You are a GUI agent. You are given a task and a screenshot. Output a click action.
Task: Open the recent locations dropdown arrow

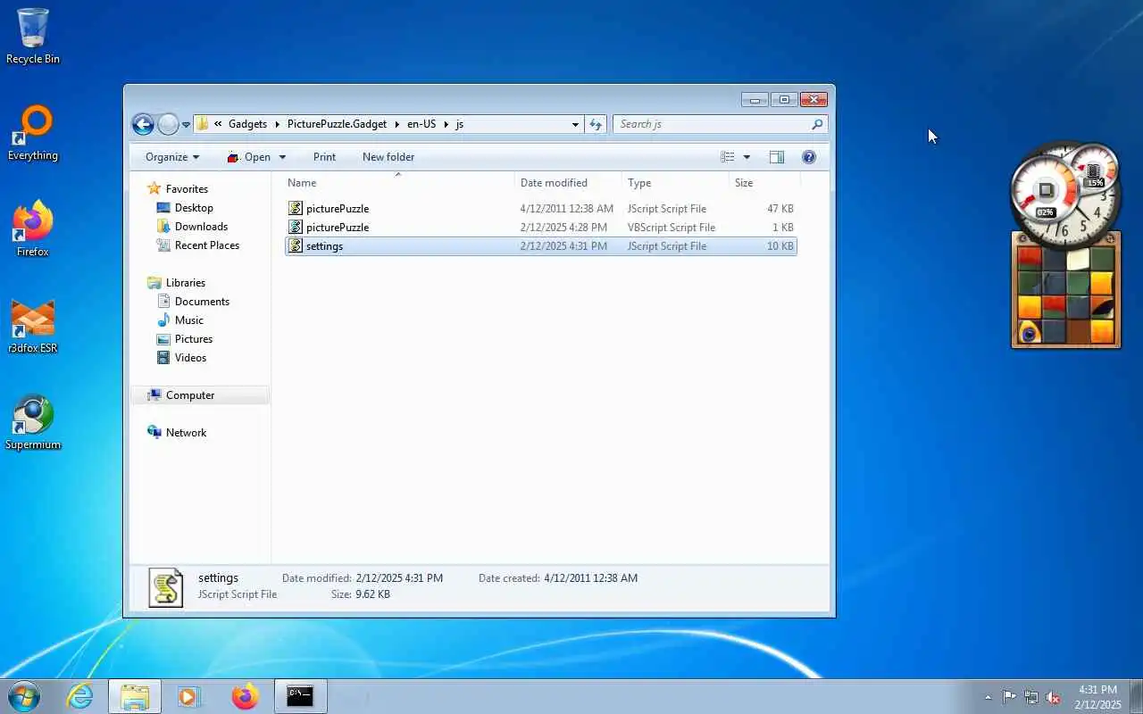click(186, 125)
